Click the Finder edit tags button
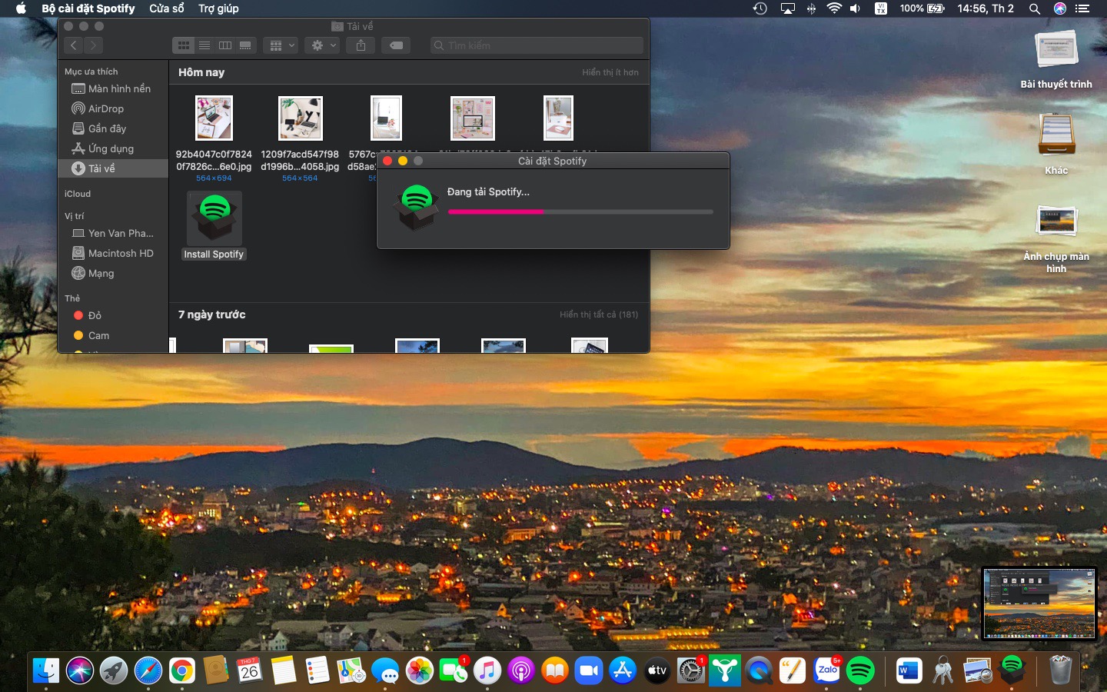 coord(396,46)
